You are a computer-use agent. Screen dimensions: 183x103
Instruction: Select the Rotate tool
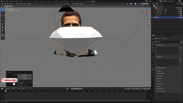(x=3, y=20)
